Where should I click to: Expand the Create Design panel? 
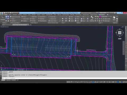point(34,23)
